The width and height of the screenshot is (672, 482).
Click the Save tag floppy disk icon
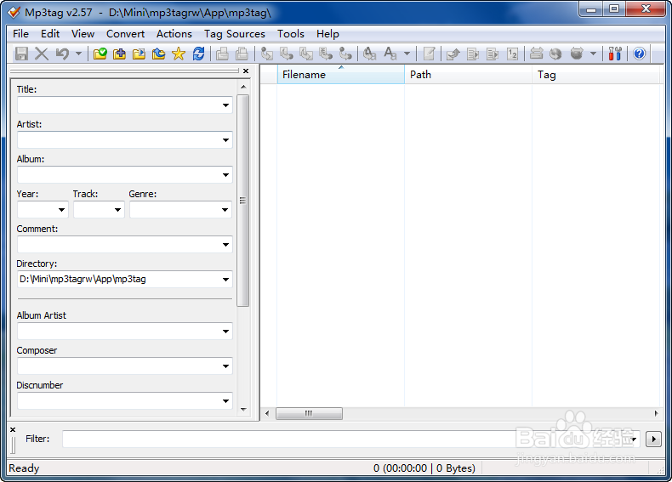(21, 54)
